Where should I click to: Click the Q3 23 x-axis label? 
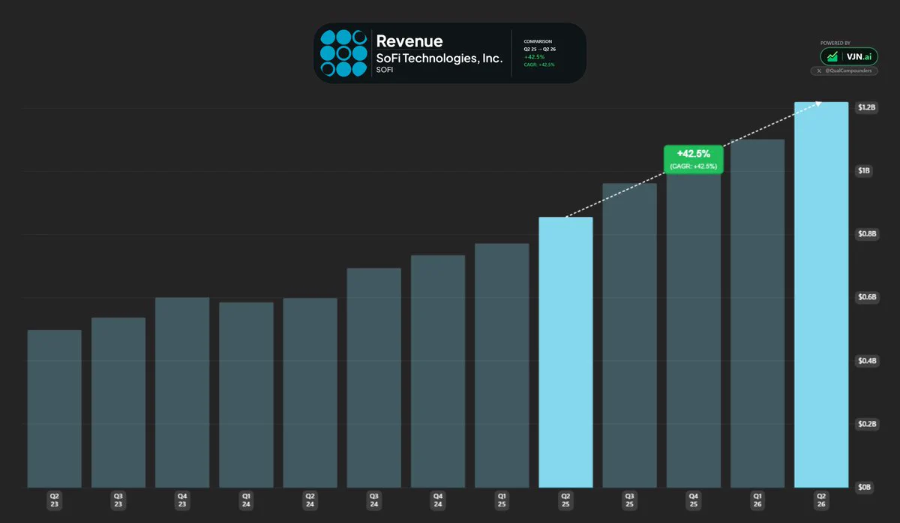[118, 500]
